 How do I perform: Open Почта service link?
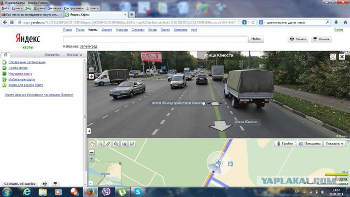click(x=80, y=30)
